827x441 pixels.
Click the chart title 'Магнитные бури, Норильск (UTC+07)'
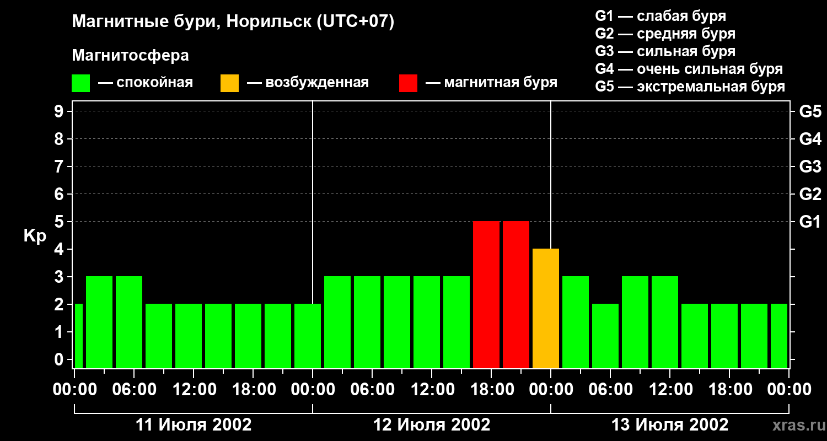pos(233,22)
